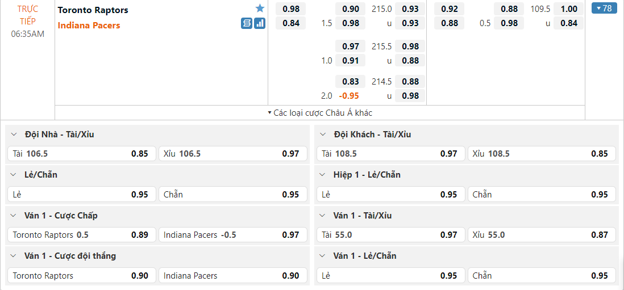Collapse the "Đội Nhà - Tài/Xỉu" section
The width and height of the screenshot is (624, 290).
pos(14,135)
